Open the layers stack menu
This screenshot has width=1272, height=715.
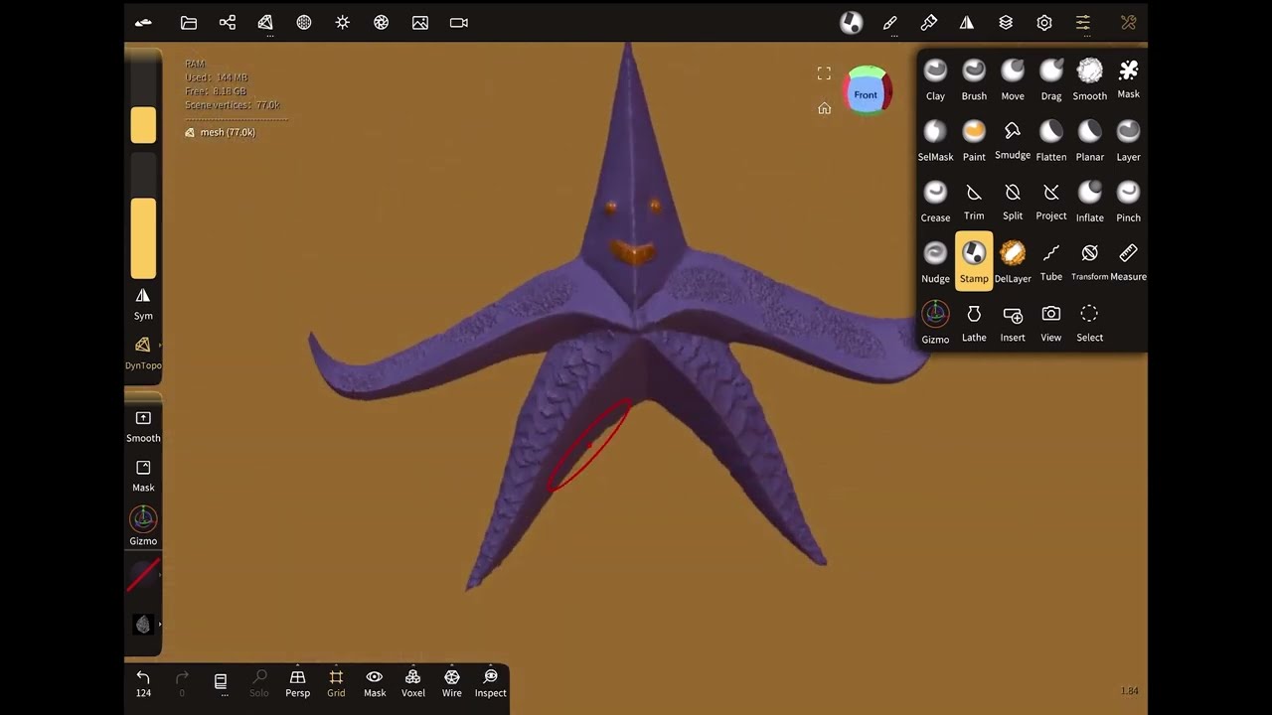tap(1006, 23)
